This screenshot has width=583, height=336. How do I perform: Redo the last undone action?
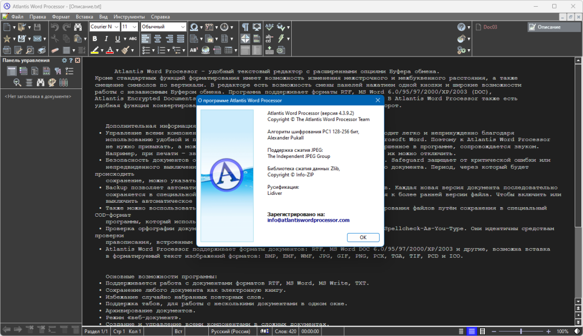coord(66,27)
